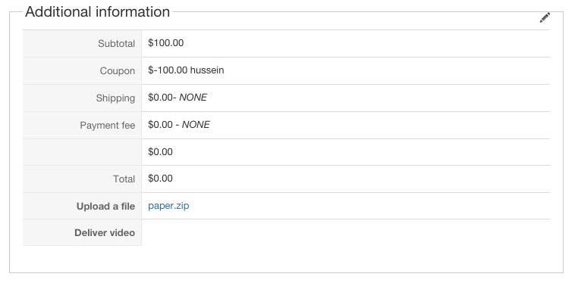Click the Additional information heading
Image resolution: width=581 pixels, height=283 pixels.
tap(97, 12)
